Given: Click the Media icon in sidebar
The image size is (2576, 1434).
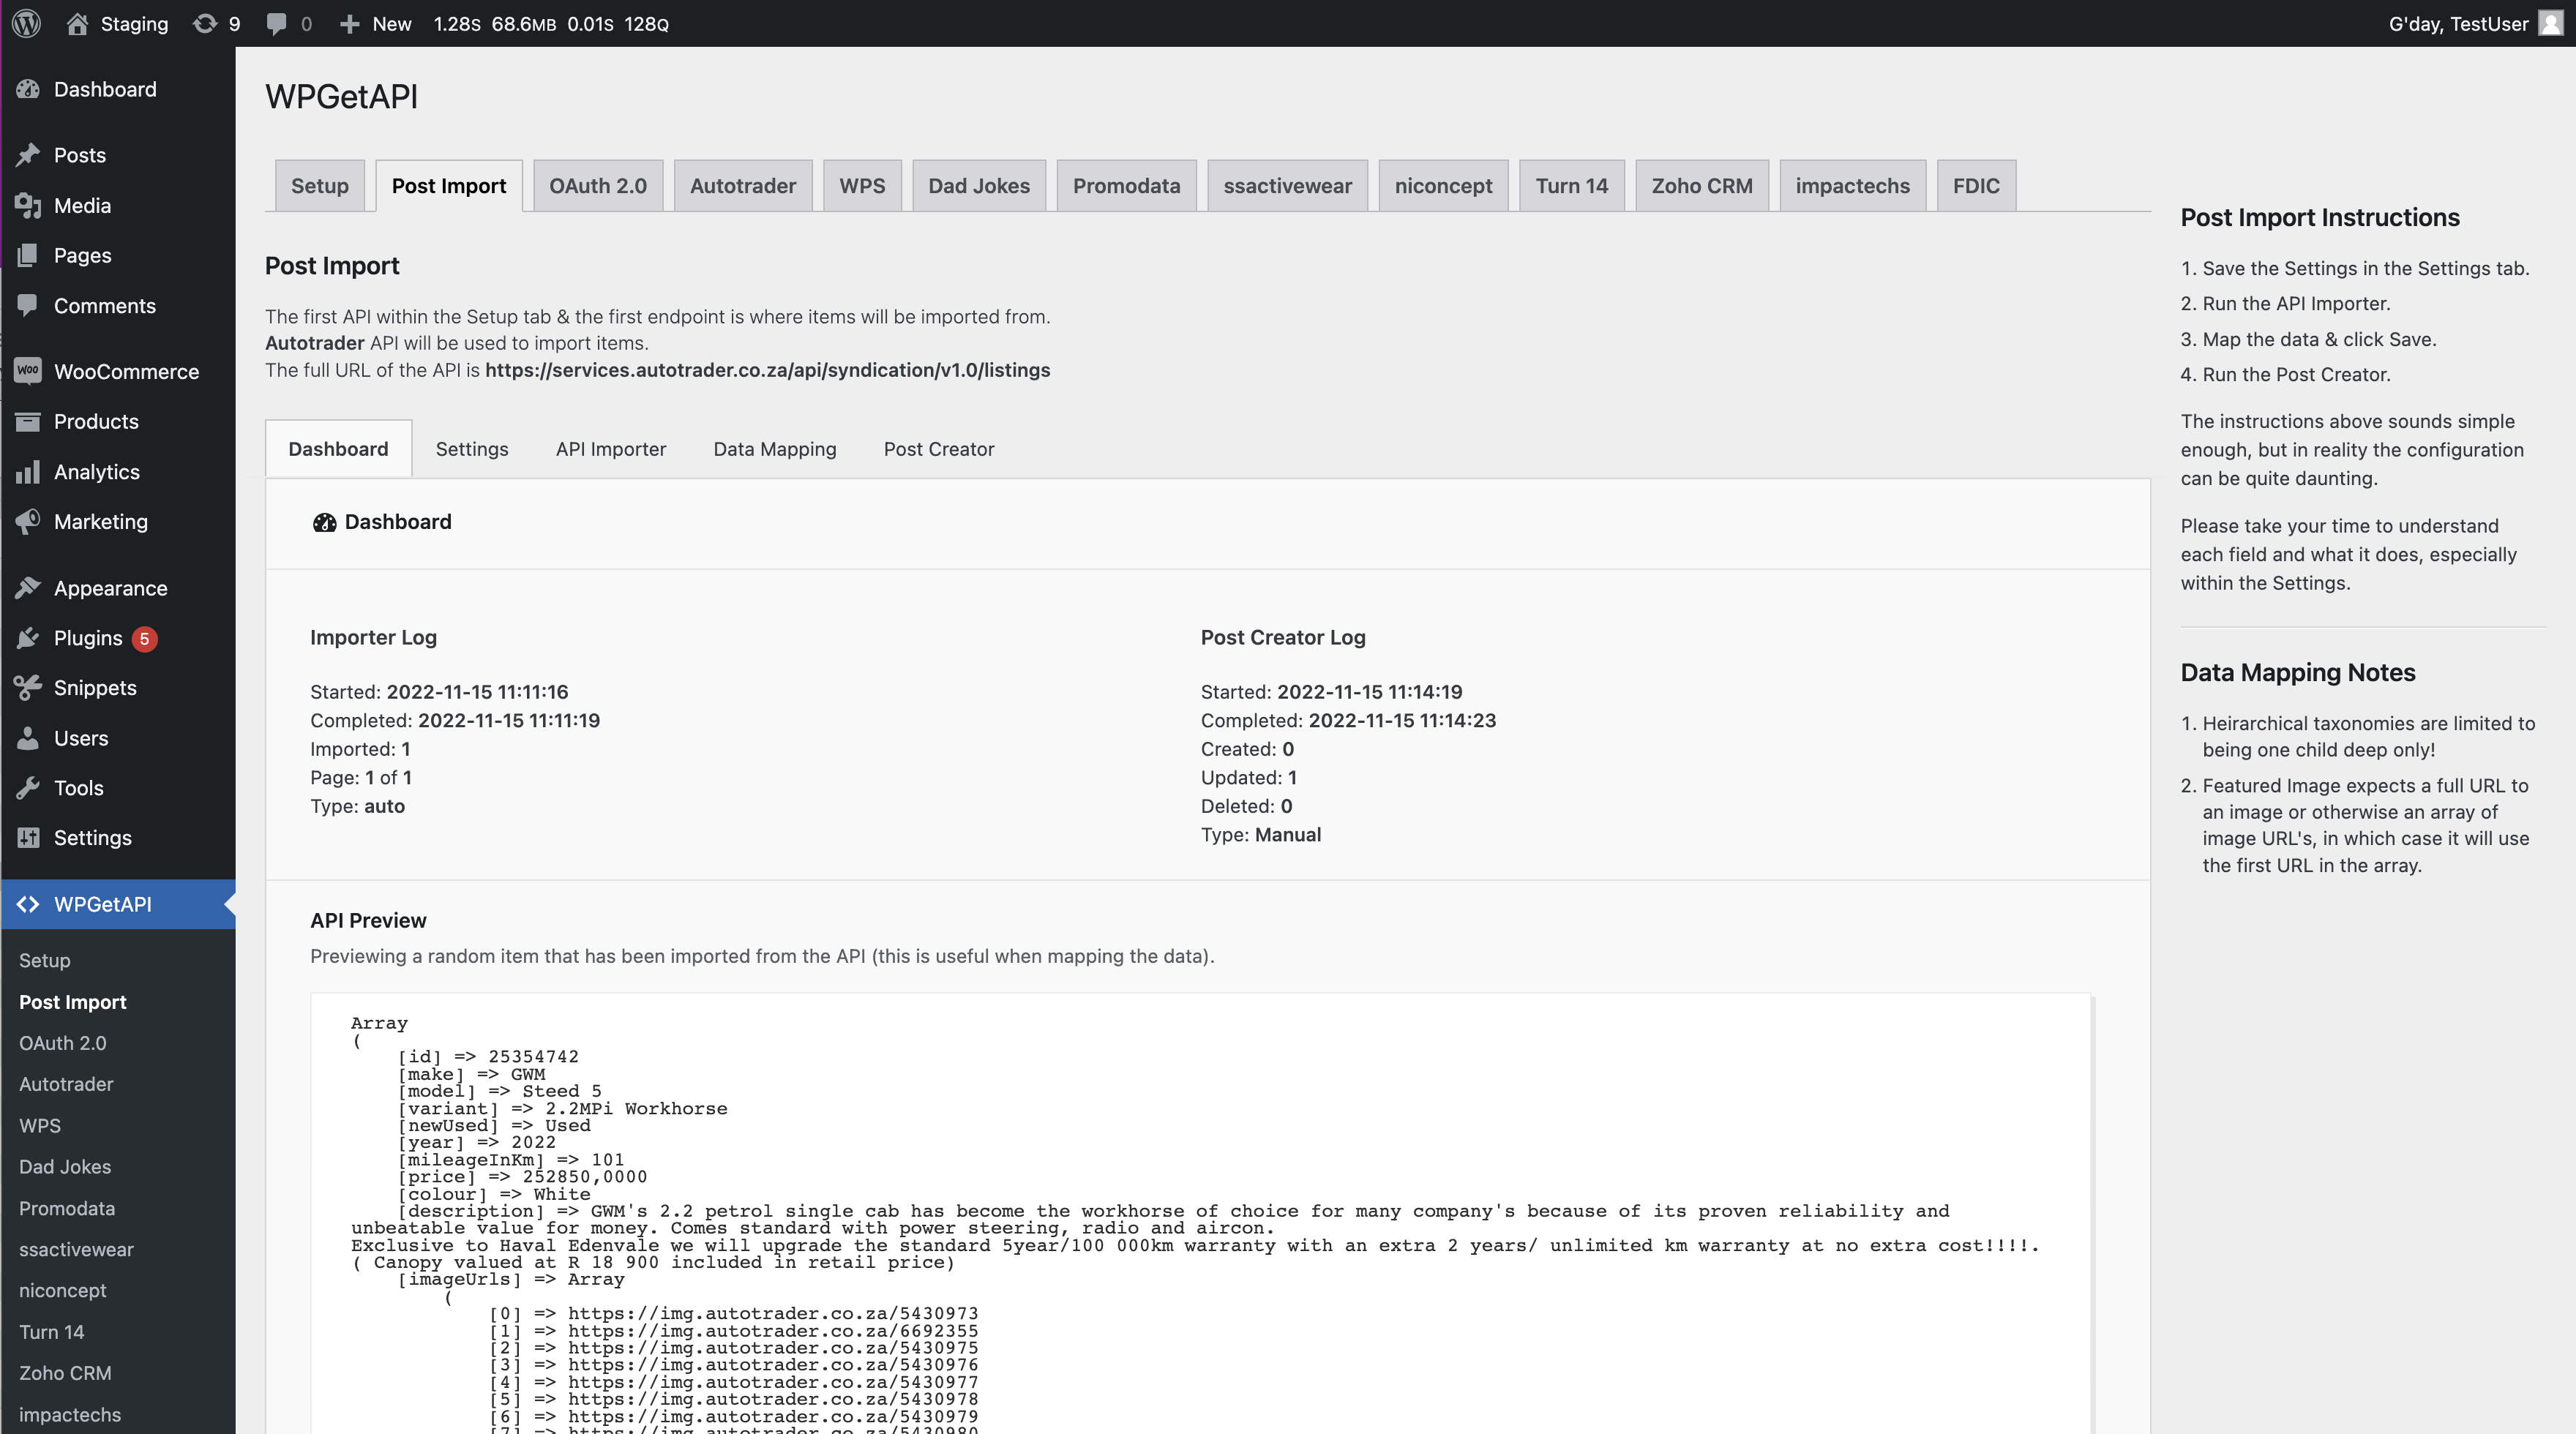Looking at the screenshot, I should (x=28, y=205).
